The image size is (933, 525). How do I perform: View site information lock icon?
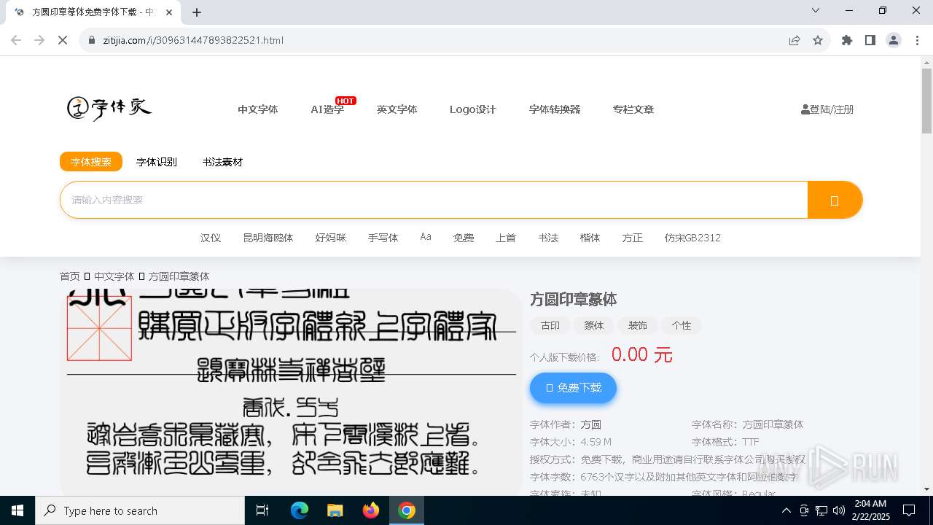tap(92, 40)
